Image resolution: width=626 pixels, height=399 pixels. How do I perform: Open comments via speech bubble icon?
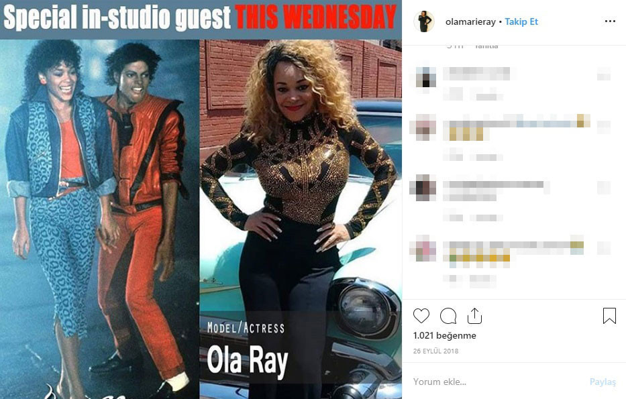click(x=448, y=316)
